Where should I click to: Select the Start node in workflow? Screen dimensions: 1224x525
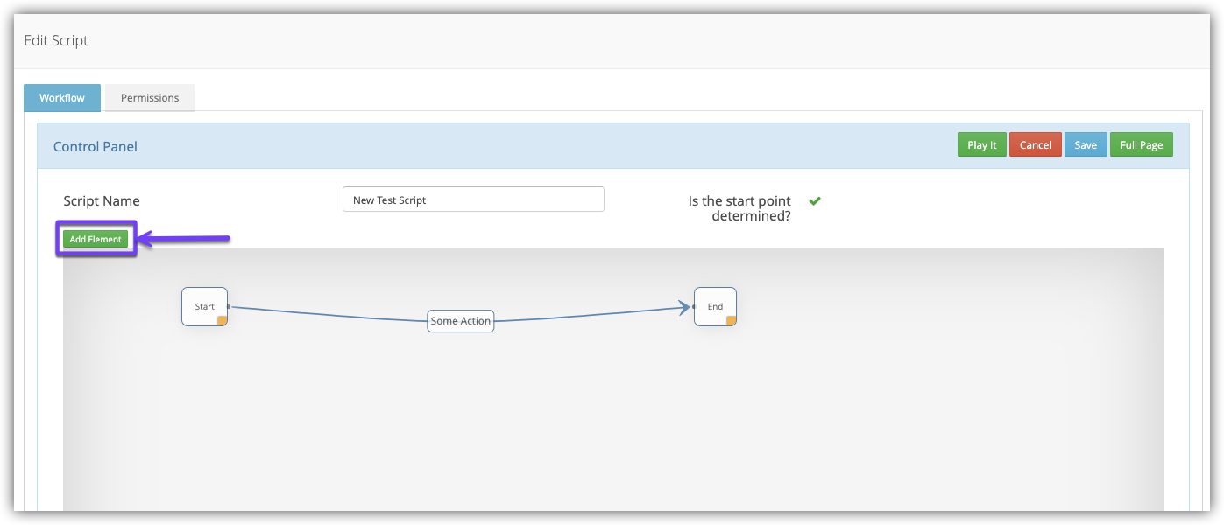[203, 306]
